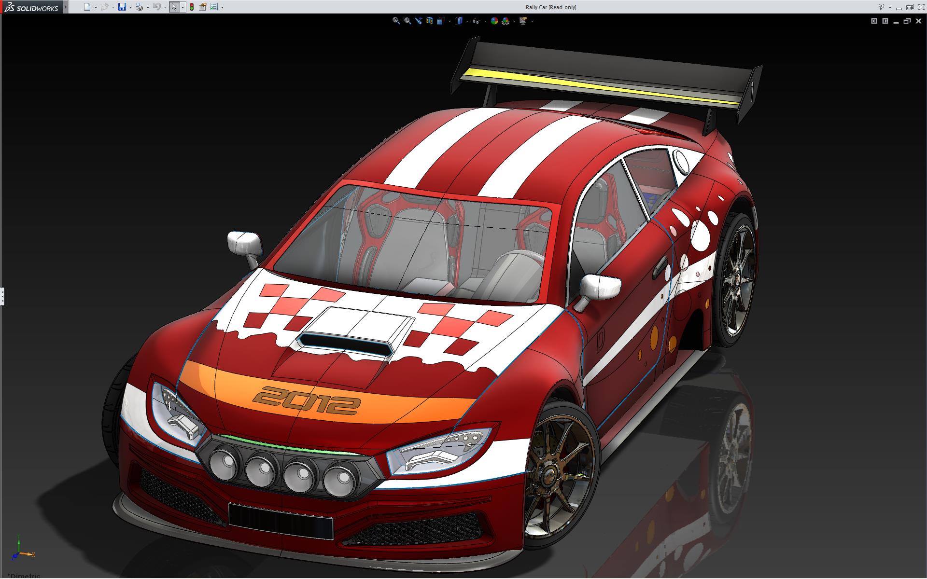This screenshot has width=927, height=579.
Task: Open File Properties icon in toolbar
Action: click(203, 7)
